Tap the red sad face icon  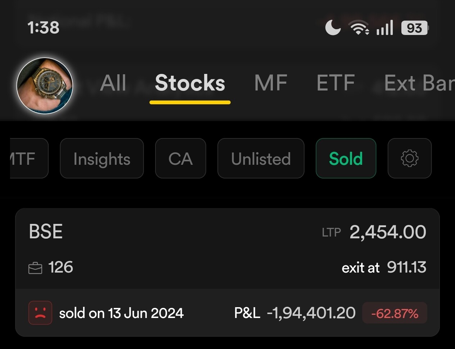pyautogui.click(x=40, y=313)
